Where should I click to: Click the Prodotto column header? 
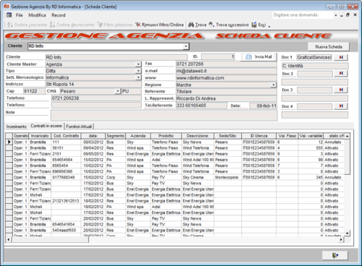pyautogui.click(x=166, y=136)
